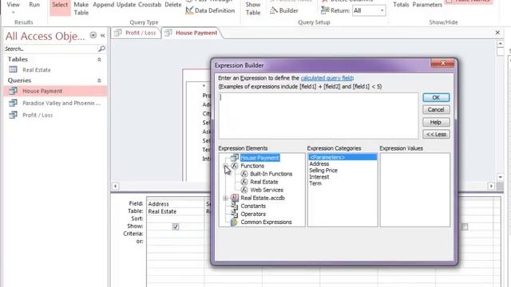Open the Real Estate table
The height and width of the screenshot is (287, 511).
click(37, 69)
